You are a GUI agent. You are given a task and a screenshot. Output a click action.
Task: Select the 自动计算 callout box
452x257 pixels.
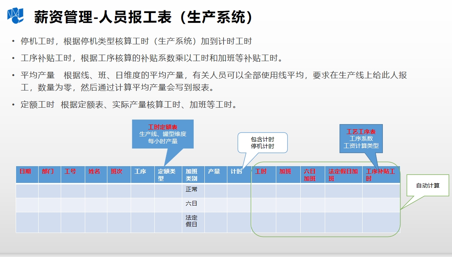point(428,185)
